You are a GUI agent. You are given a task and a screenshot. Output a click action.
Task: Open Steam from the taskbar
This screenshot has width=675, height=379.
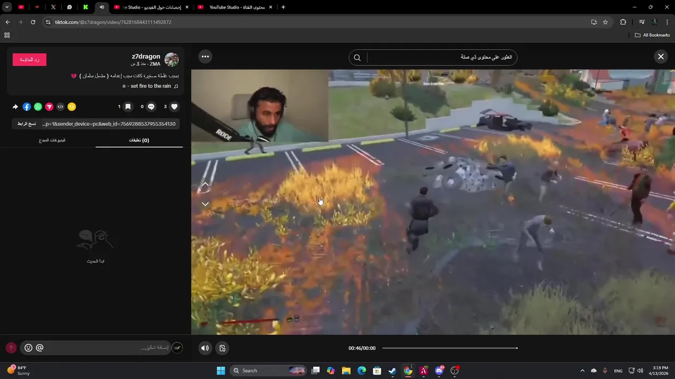(x=392, y=371)
